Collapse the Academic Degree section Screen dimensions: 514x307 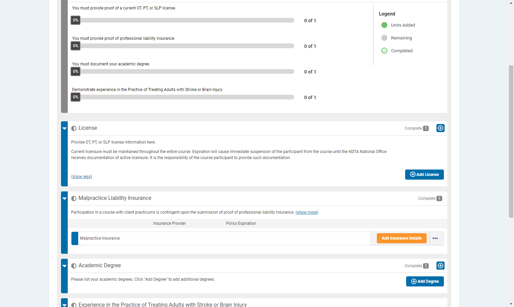click(x=64, y=266)
